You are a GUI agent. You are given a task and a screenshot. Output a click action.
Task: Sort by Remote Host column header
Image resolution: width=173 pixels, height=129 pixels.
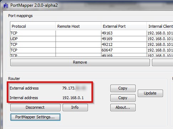coord(78,26)
